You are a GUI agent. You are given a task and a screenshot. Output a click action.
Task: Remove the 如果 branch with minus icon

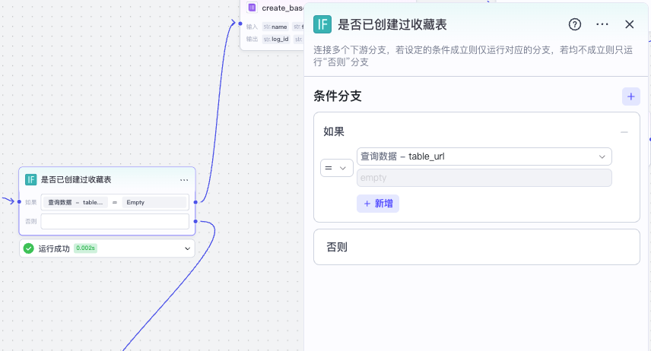point(624,132)
